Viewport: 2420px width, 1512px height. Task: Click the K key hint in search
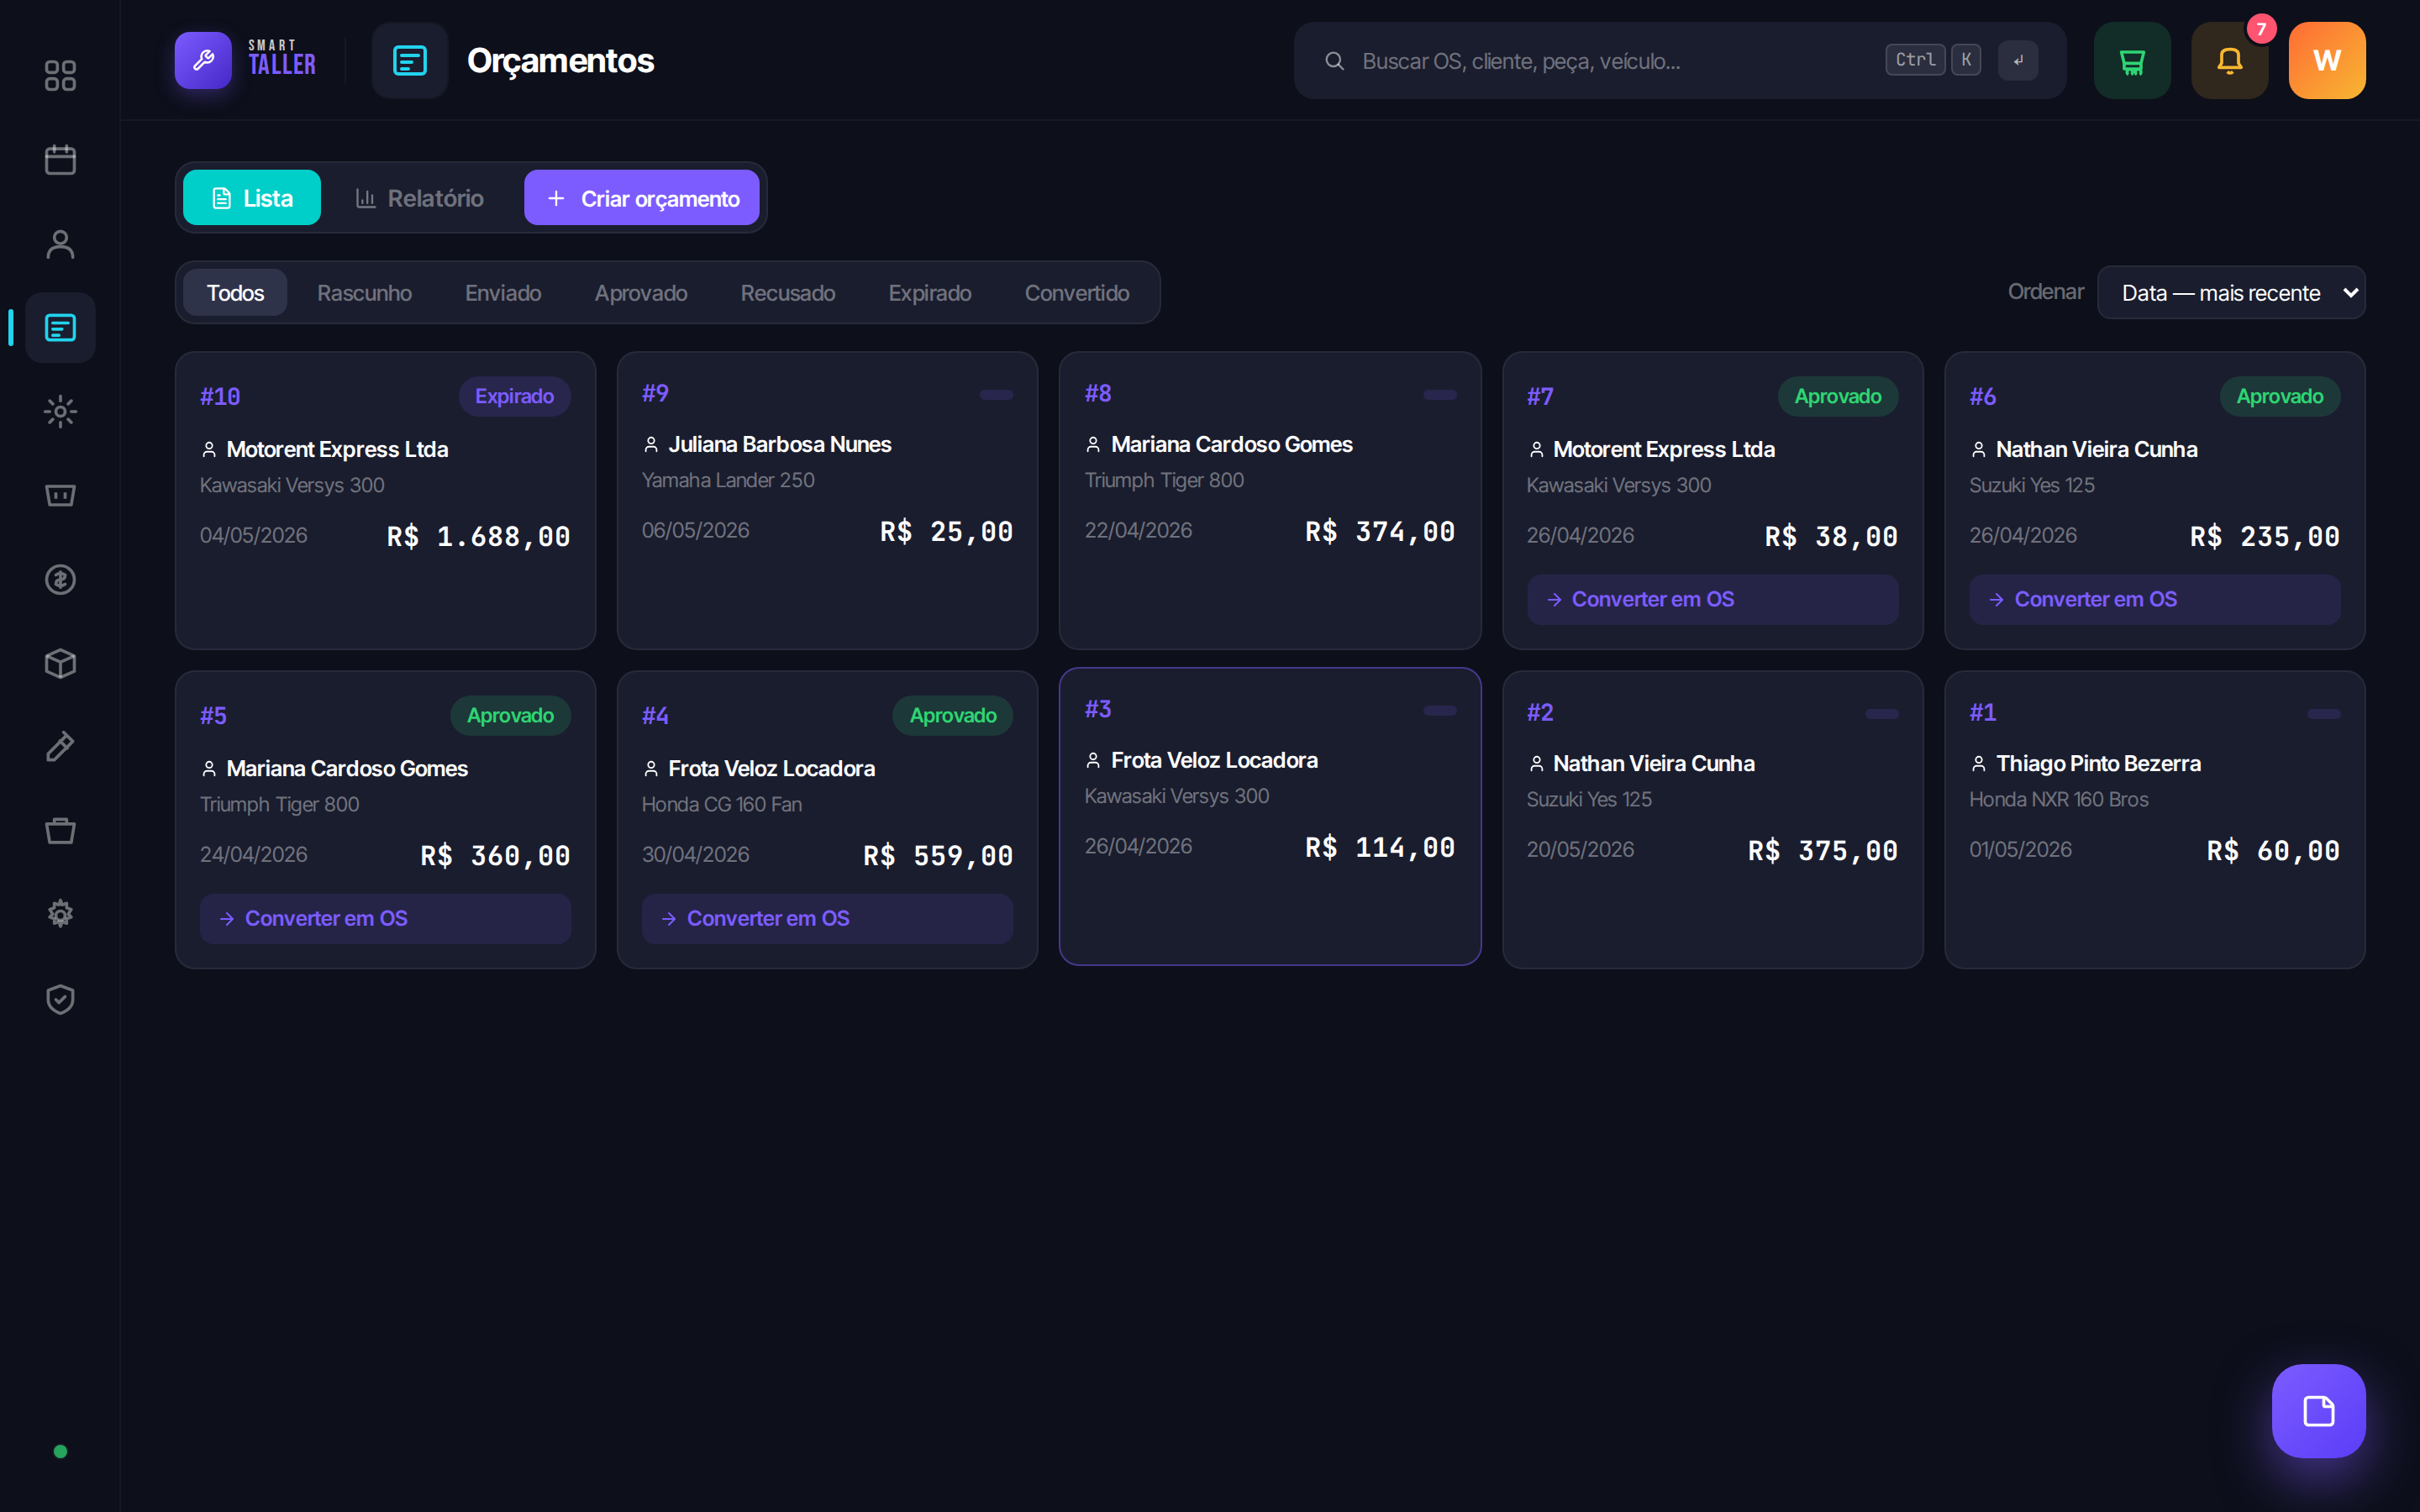[1966, 60]
